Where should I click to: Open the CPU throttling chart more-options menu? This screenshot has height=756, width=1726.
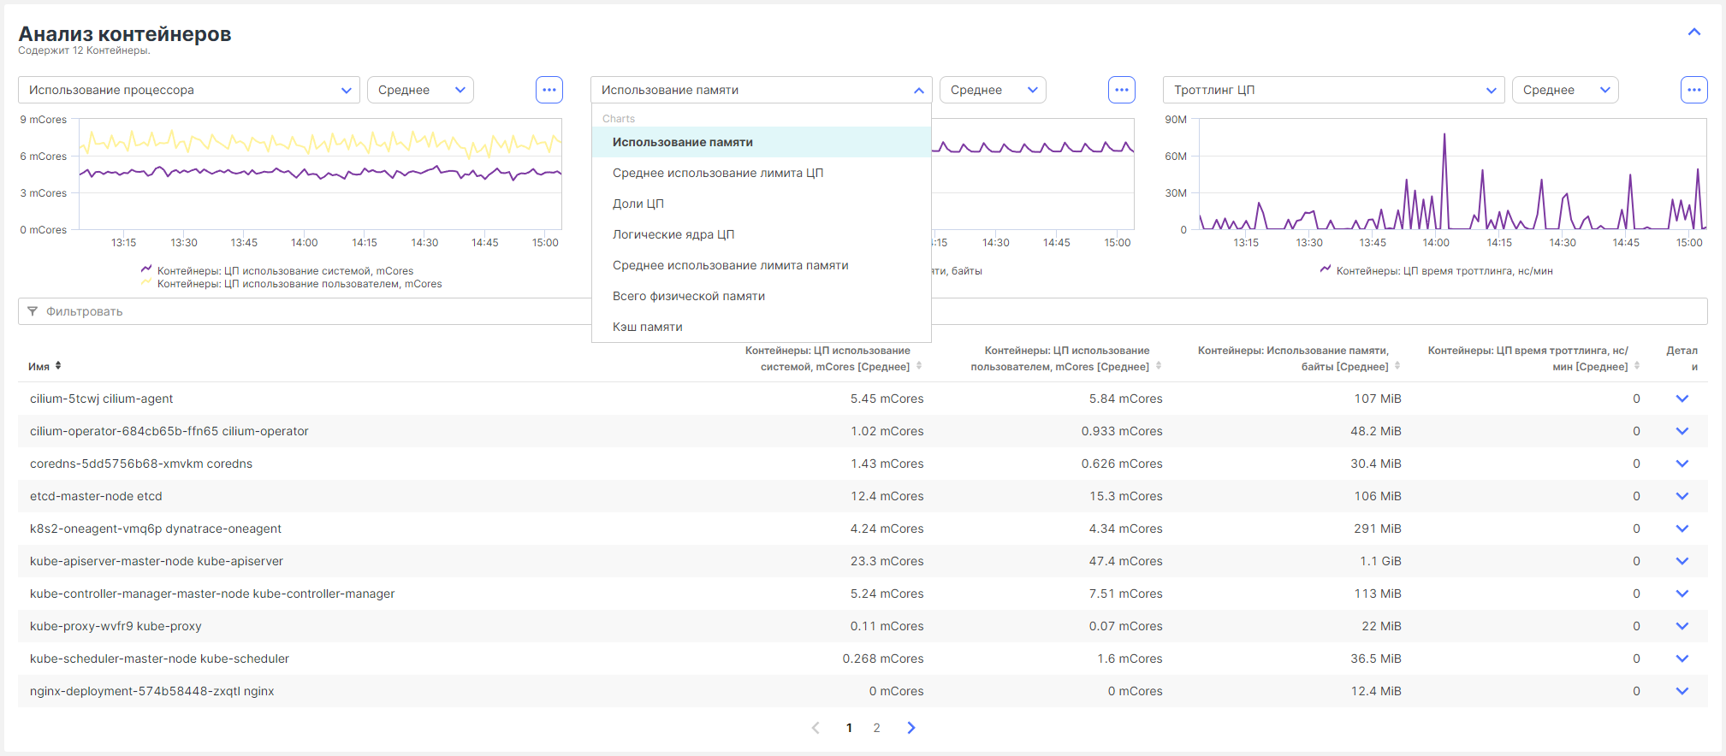1693,90
